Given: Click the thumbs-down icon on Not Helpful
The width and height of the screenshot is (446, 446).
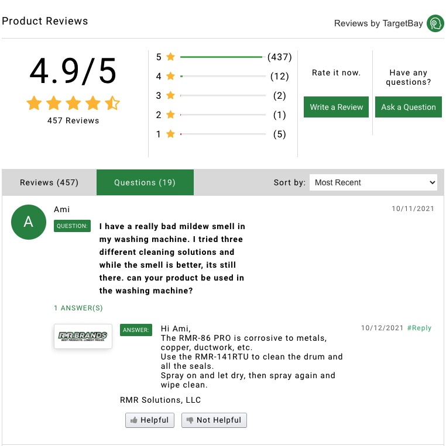Looking at the screenshot, I should pos(190,420).
